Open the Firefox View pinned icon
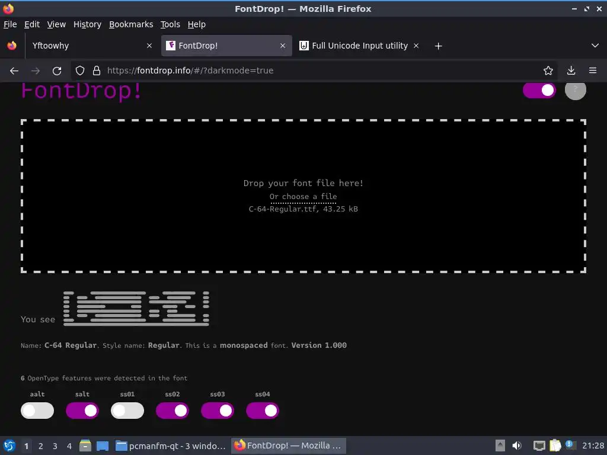The height and width of the screenshot is (455, 607). point(12,46)
